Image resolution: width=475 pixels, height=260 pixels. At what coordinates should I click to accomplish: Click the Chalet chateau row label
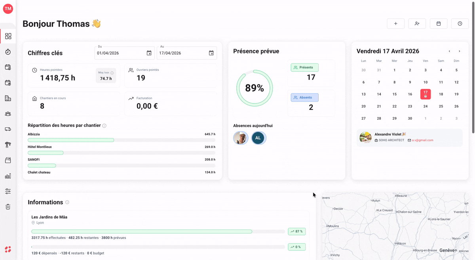pyautogui.click(x=39, y=172)
